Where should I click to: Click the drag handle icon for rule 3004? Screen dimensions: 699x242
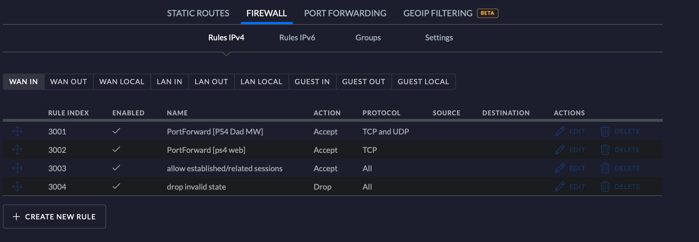click(17, 187)
